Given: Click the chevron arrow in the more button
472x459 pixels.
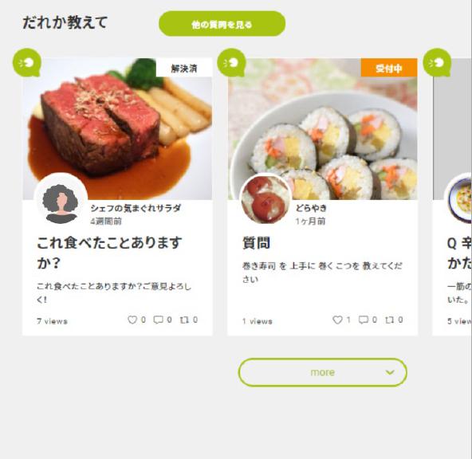Looking at the screenshot, I should [390, 372].
